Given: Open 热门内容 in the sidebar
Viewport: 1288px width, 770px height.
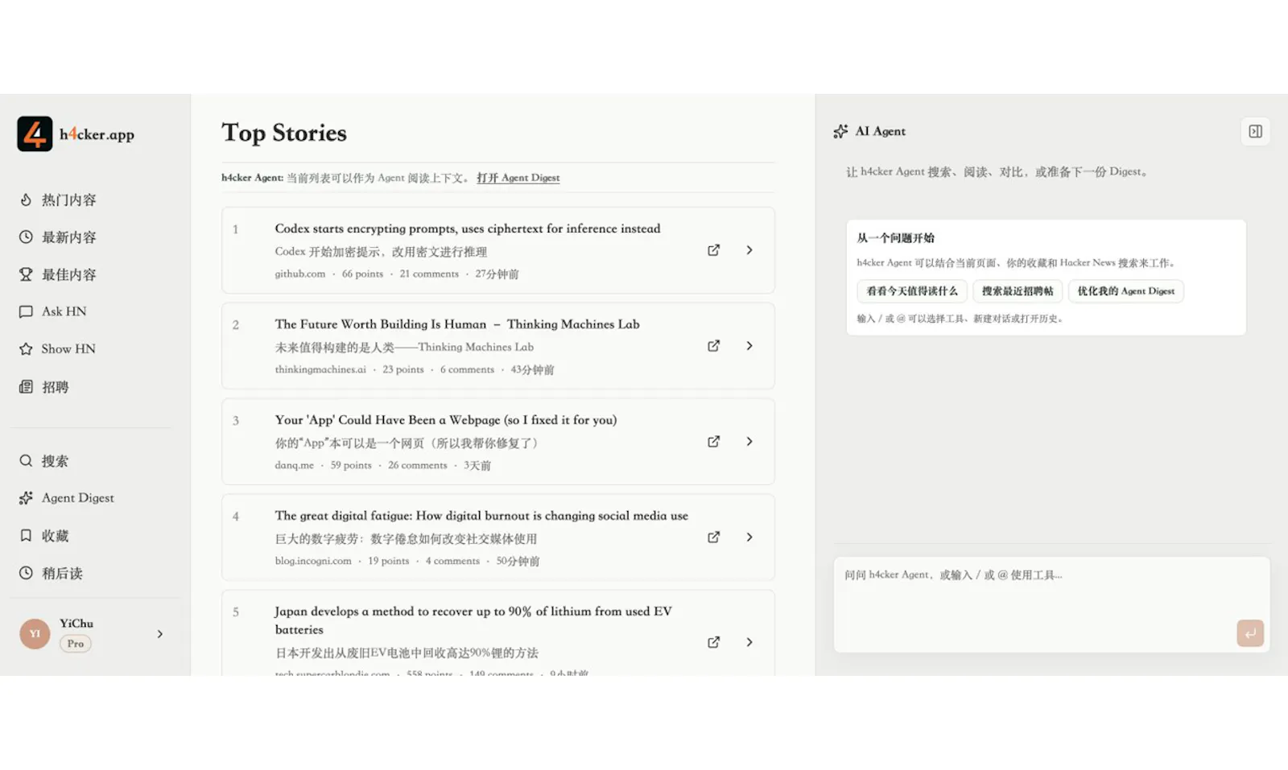Looking at the screenshot, I should pyautogui.click(x=68, y=200).
